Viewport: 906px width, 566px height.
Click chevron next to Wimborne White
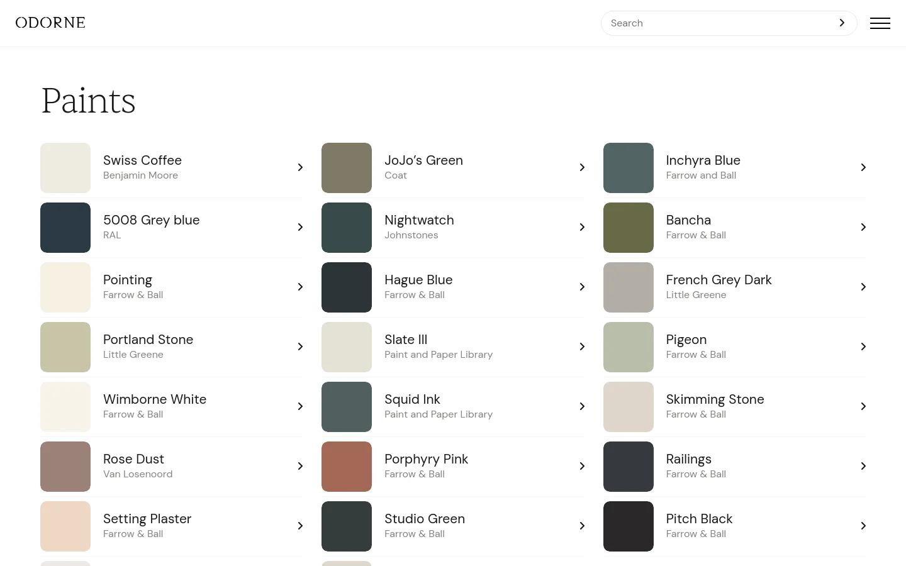pos(300,406)
